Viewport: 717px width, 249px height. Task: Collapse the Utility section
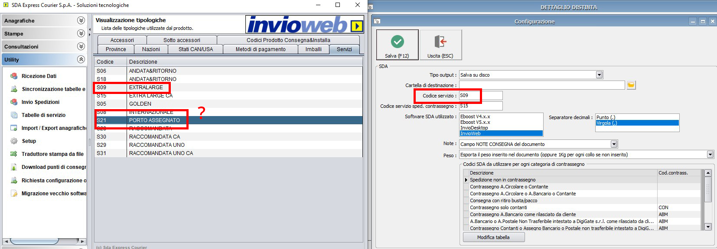point(81,59)
